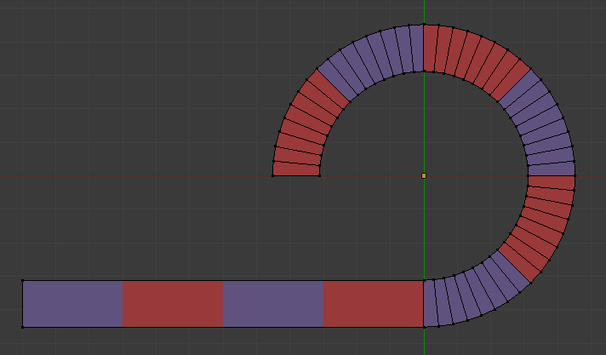Select the leftmost purple face of straight strip
Image resolution: width=606 pixels, height=355 pixels.
72,304
